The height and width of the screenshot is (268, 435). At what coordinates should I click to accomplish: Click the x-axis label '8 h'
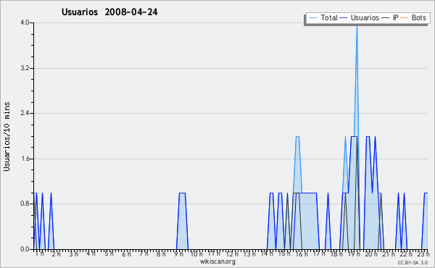point(161,254)
